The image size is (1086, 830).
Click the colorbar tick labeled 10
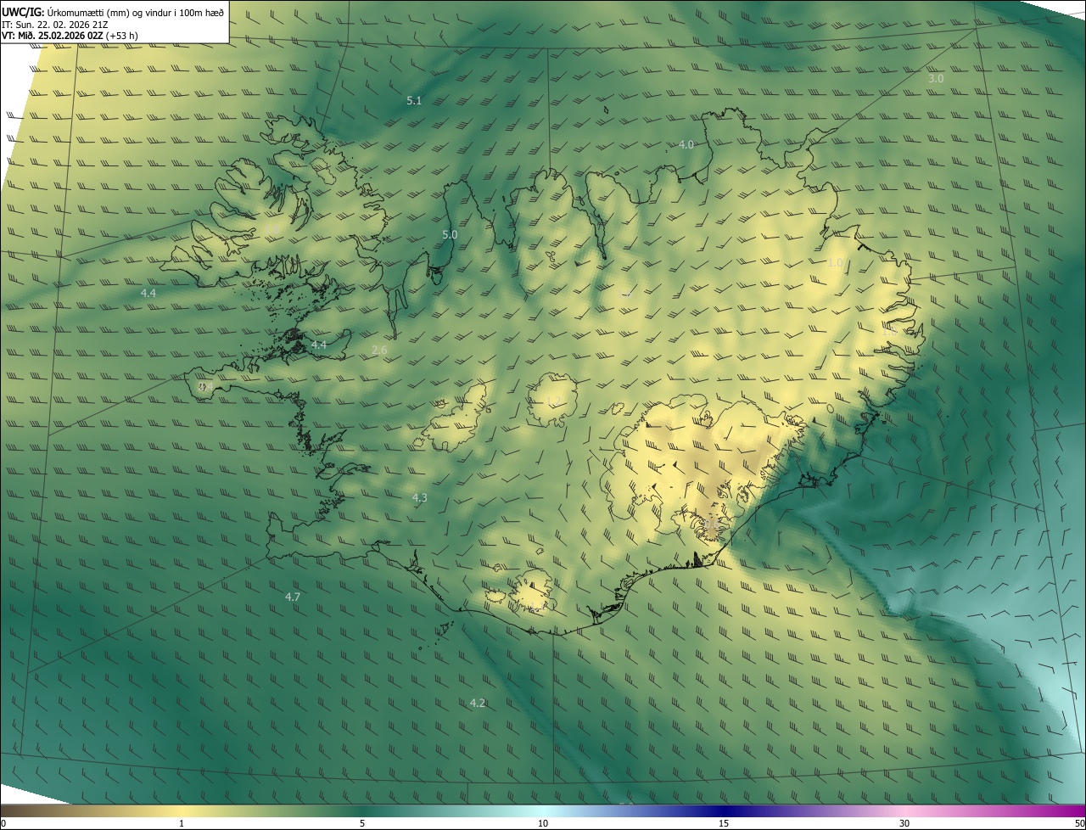[x=543, y=824]
